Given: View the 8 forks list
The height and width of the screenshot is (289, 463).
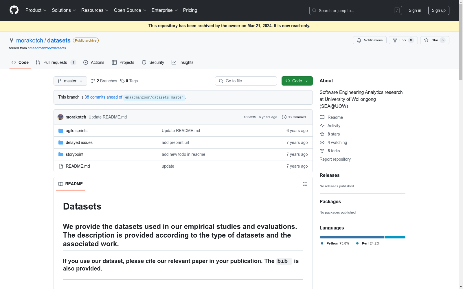Looking at the screenshot, I should [x=330, y=151].
